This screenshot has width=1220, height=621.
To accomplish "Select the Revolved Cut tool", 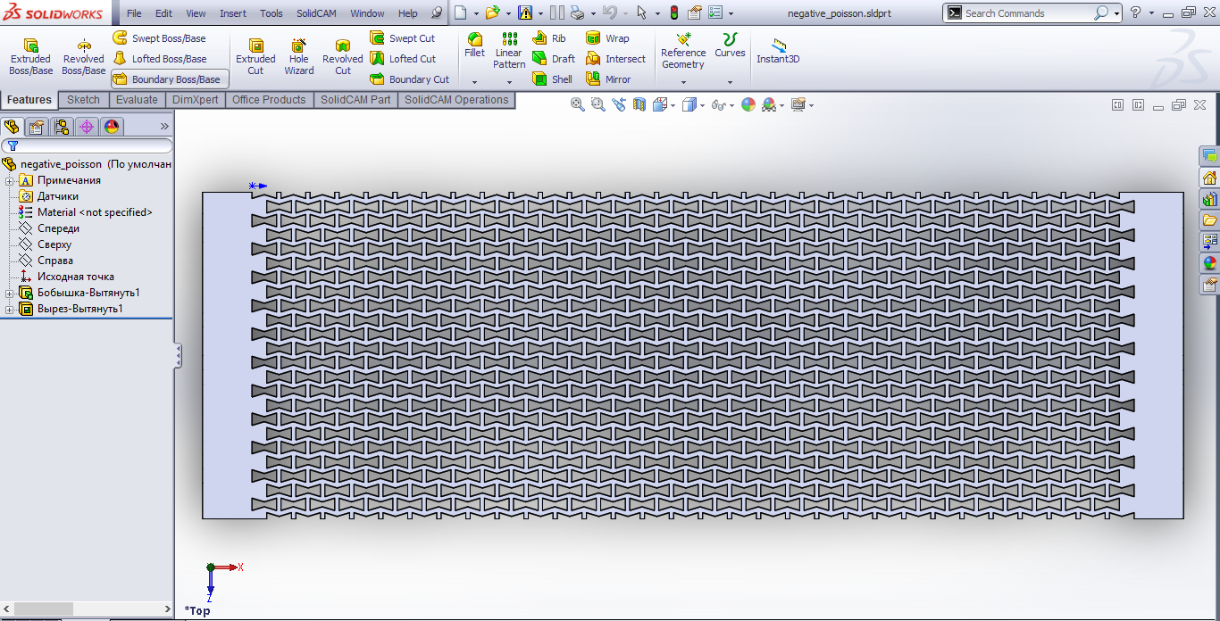I will (x=343, y=57).
